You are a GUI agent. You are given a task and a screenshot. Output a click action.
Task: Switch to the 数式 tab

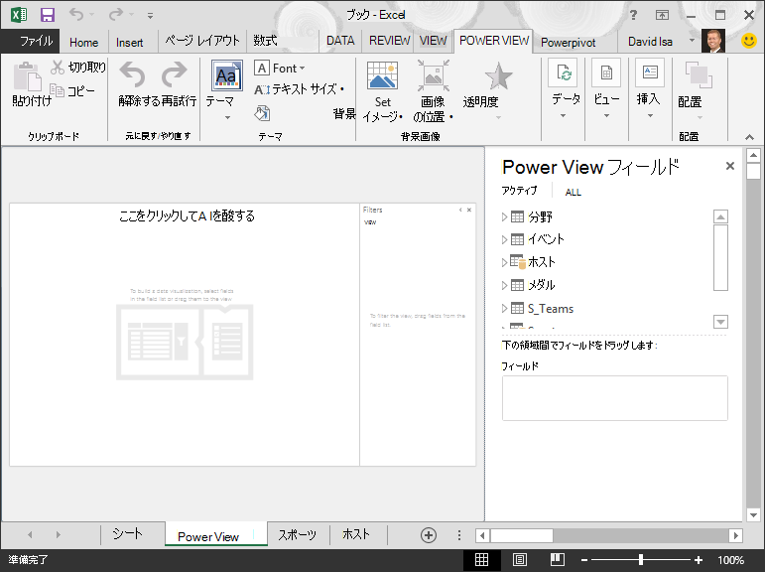(265, 41)
